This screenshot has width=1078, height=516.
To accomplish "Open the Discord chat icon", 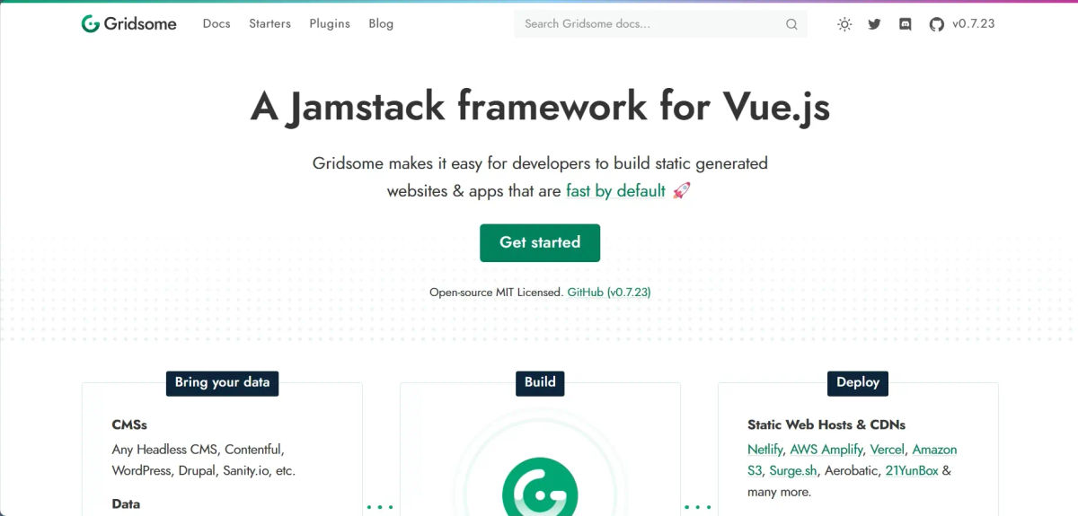I will [906, 24].
